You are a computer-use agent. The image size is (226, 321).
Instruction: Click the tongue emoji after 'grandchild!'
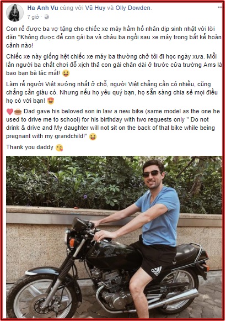pos(93,137)
